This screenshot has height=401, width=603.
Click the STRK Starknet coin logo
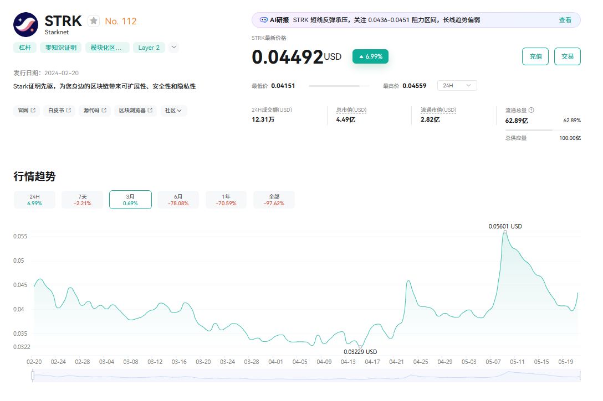25,24
